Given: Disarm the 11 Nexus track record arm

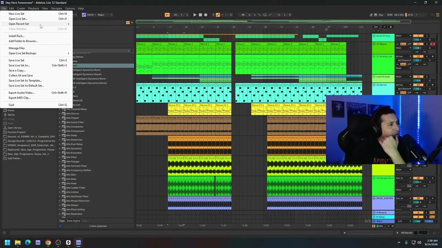Looking at the screenshot, I should click(432, 44).
